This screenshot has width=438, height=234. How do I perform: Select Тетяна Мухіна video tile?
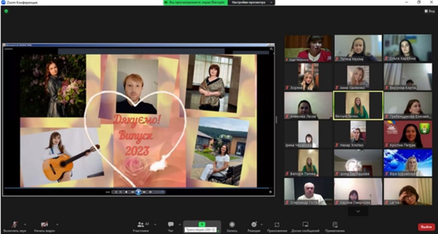point(358,48)
